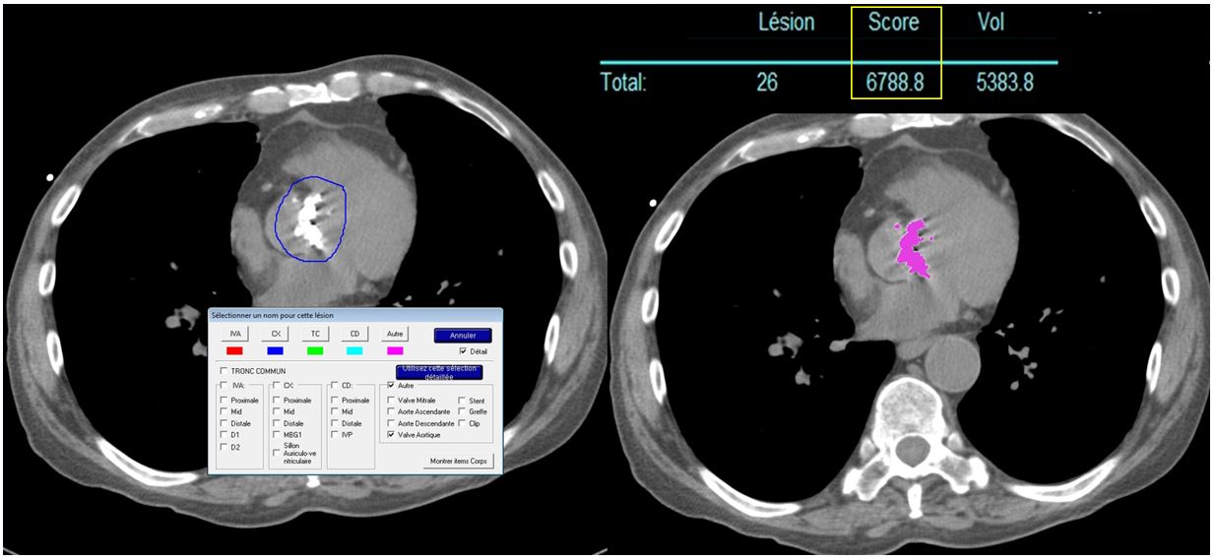1216x560 pixels.
Task: Click the Autre label button
Action: coord(395,335)
